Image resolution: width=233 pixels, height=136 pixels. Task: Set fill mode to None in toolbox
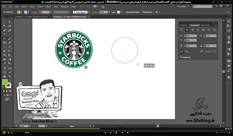[10, 91]
